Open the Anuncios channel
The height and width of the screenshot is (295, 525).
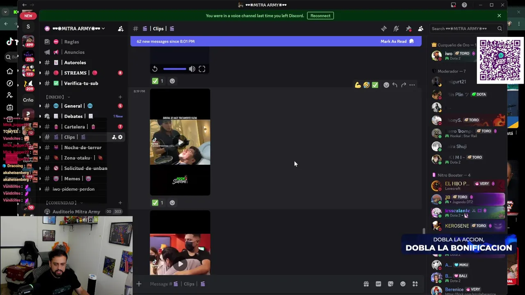(x=83, y=52)
